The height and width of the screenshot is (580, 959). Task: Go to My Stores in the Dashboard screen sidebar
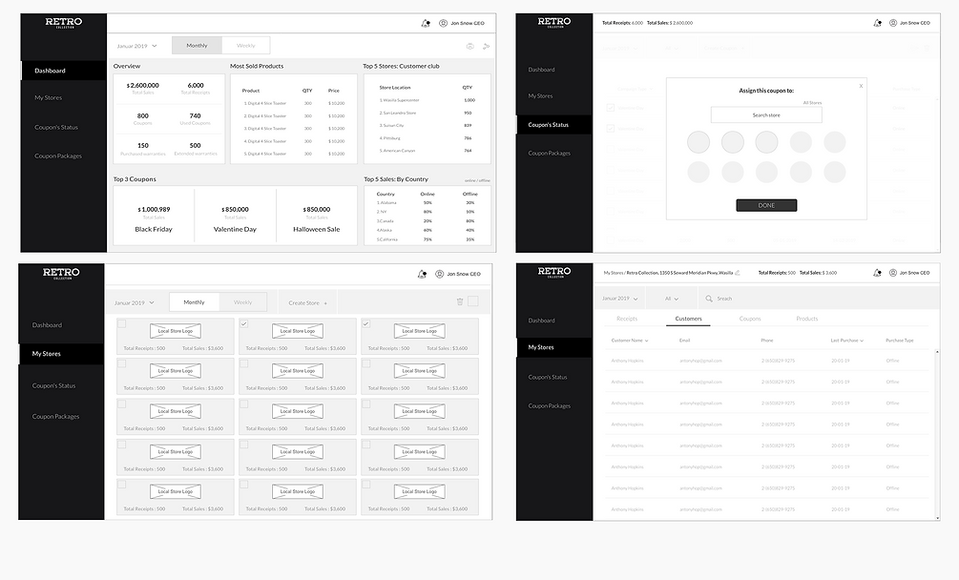49,97
